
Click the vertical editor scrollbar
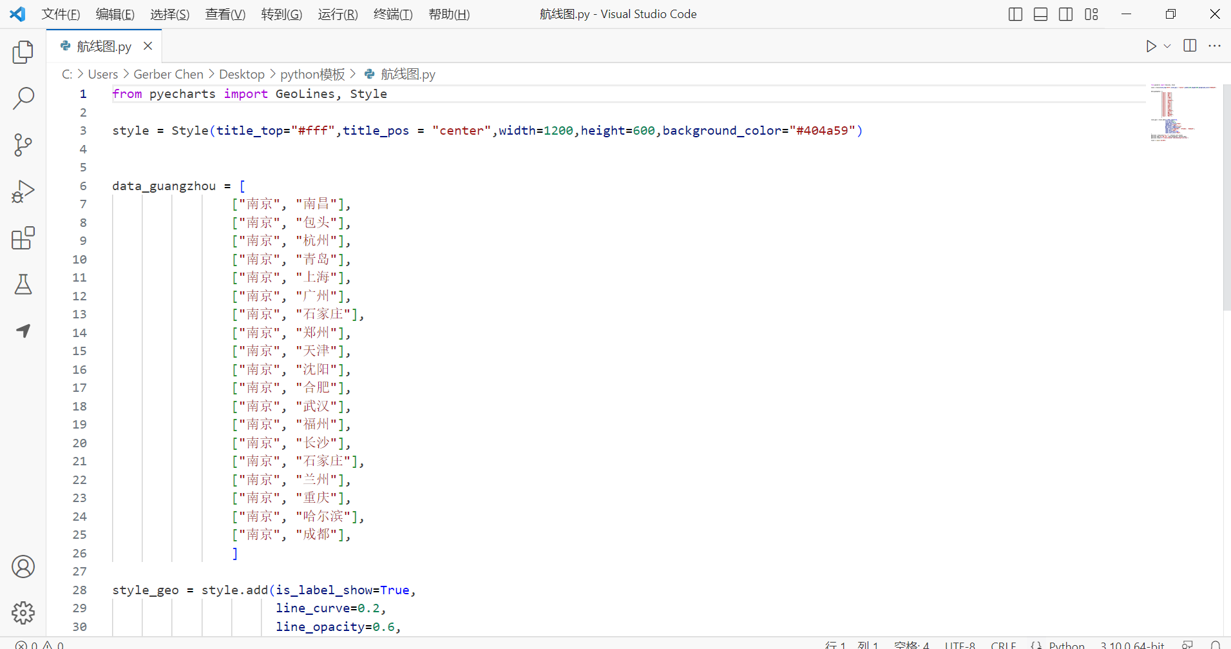click(1226, 197)
